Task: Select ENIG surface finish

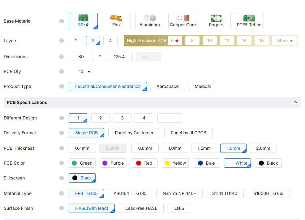Action: coord(179,208)
